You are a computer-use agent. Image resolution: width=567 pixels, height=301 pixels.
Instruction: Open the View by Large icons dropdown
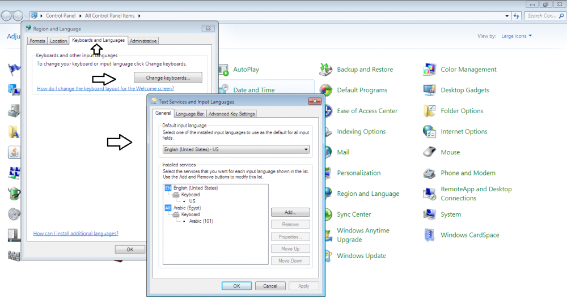pos(517,36)
